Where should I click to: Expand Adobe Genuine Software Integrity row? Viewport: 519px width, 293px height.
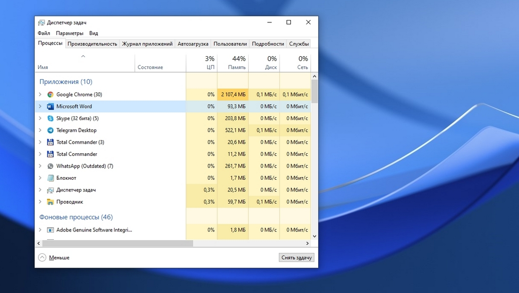40,230
